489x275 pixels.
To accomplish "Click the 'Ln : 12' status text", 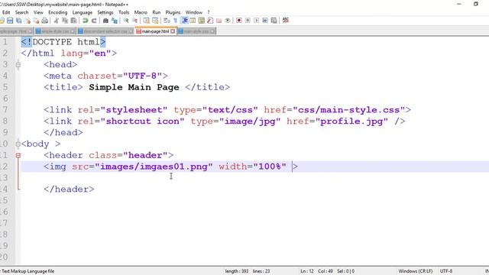I will [307, 271].
